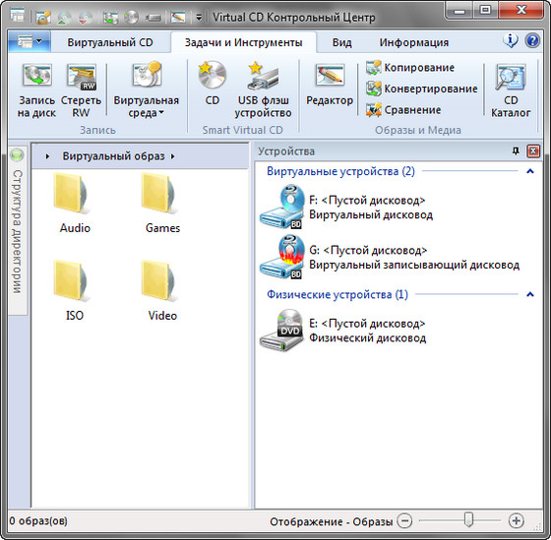Click the USB stick quick-access toolbar icon
Viewport: 551px width, 540px height.
tap(153, 18)
